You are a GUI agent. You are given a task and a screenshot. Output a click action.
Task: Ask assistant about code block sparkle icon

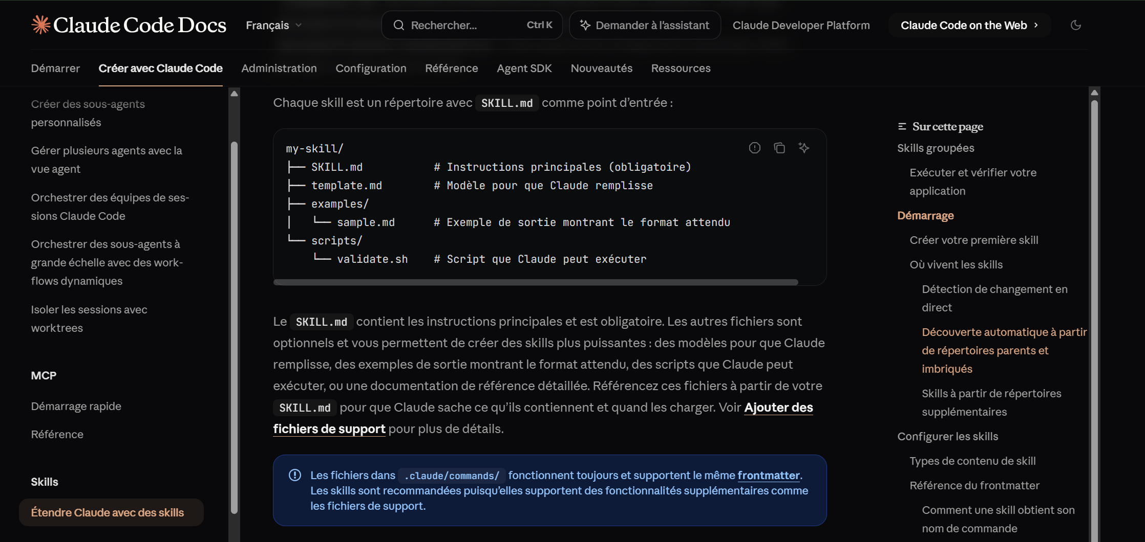click(804, 148)
